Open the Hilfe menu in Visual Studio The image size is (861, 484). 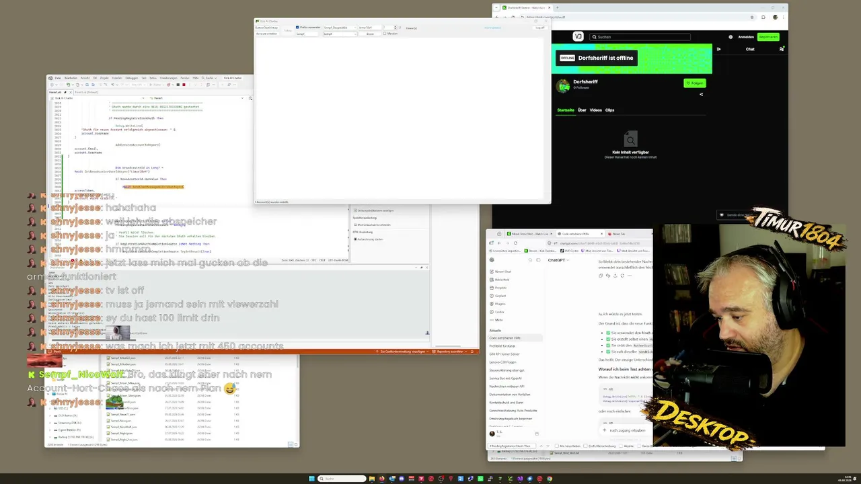click(x=196, y=78)
